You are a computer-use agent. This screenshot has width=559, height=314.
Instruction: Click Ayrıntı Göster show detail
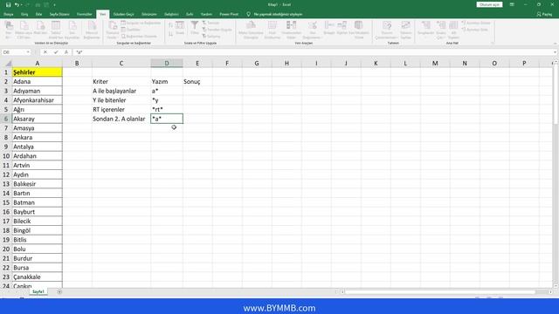click(x=476, y=23)
